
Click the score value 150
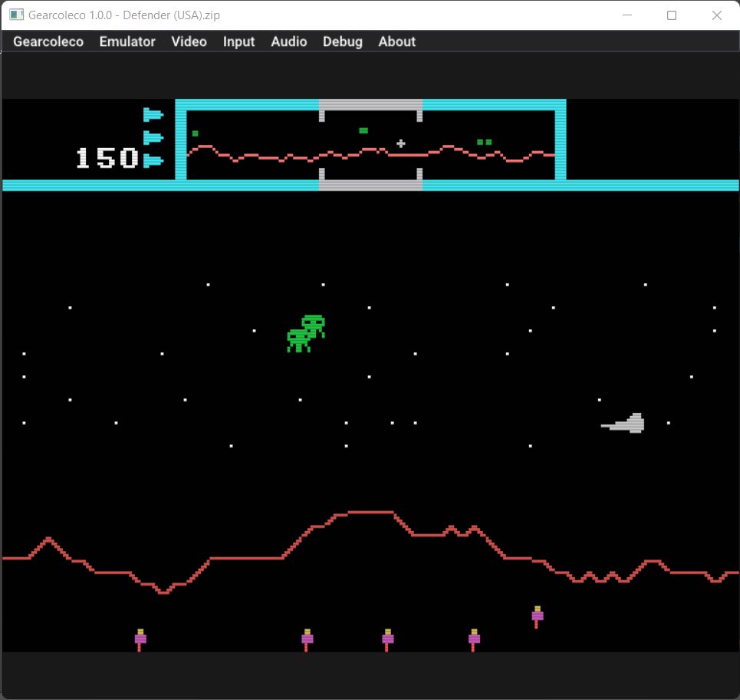107,157
